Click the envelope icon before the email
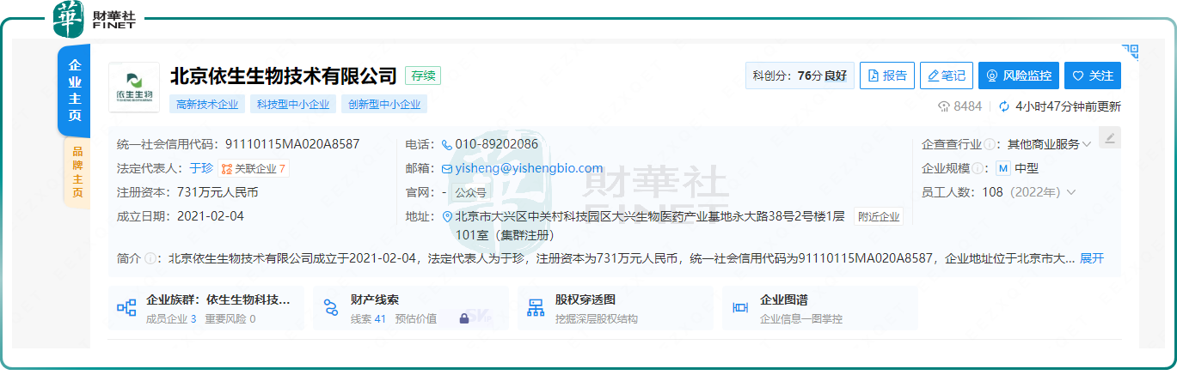Image resolution: width=1177 pixels, height=387 pixels. pos(447,169)
